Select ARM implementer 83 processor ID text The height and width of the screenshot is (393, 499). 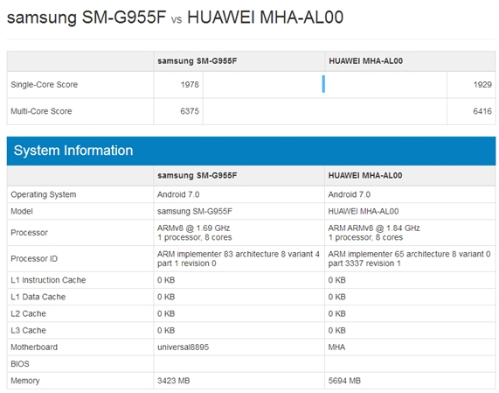pos(239,258)
